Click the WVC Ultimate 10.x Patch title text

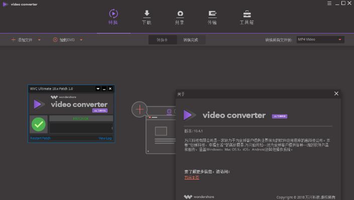coord(52,89)
